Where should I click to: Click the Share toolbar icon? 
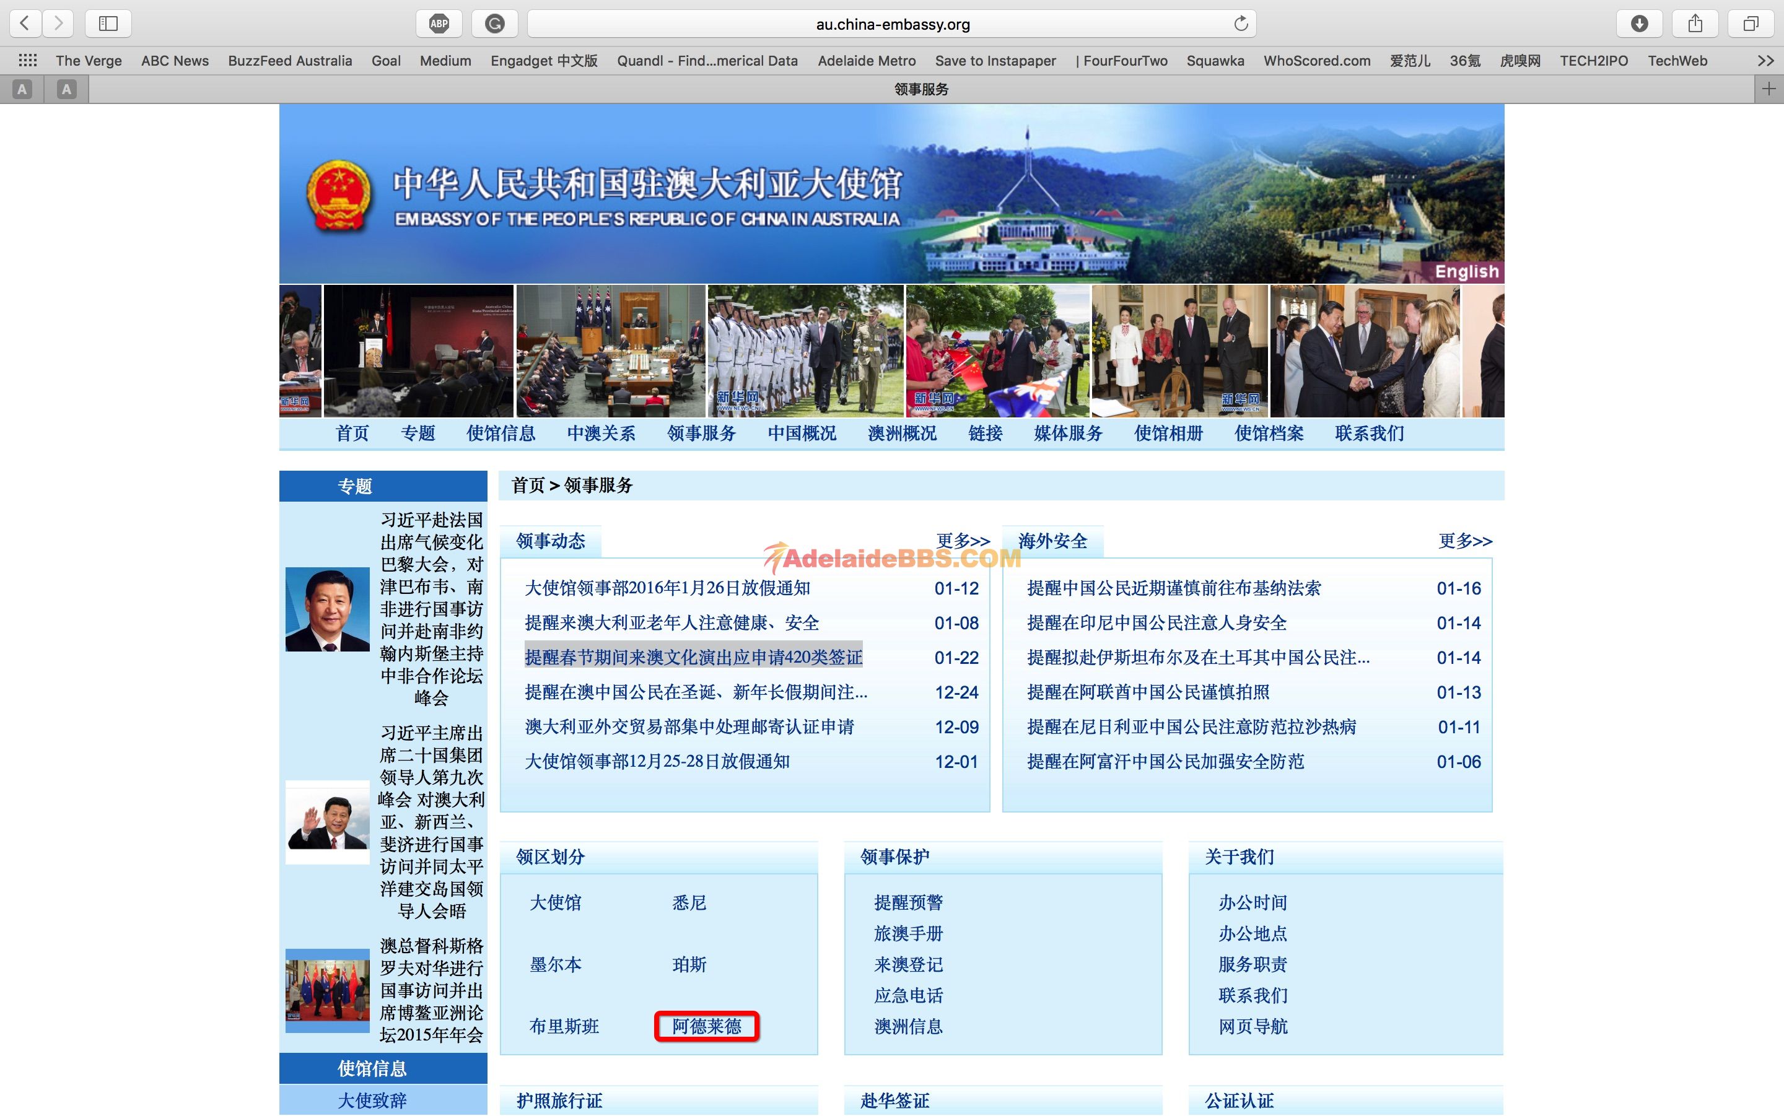pos(1695,24)
